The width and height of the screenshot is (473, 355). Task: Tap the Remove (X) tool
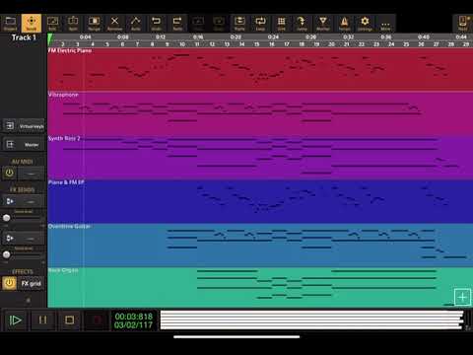tap(114, 23)
